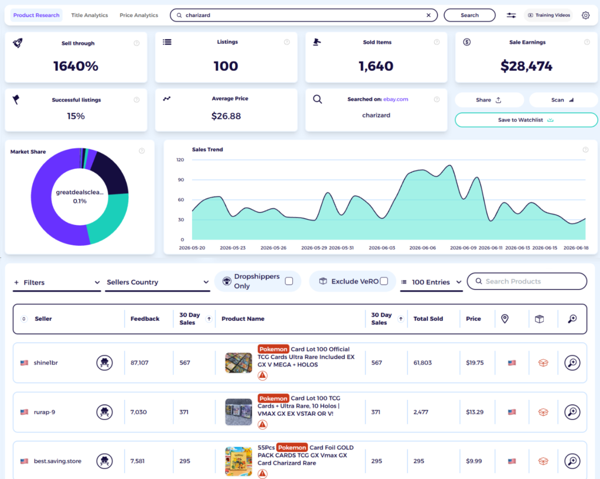This screenshot has height=479, width=600.
Task: Click box column header icon
Action: [x=539, y=319]
